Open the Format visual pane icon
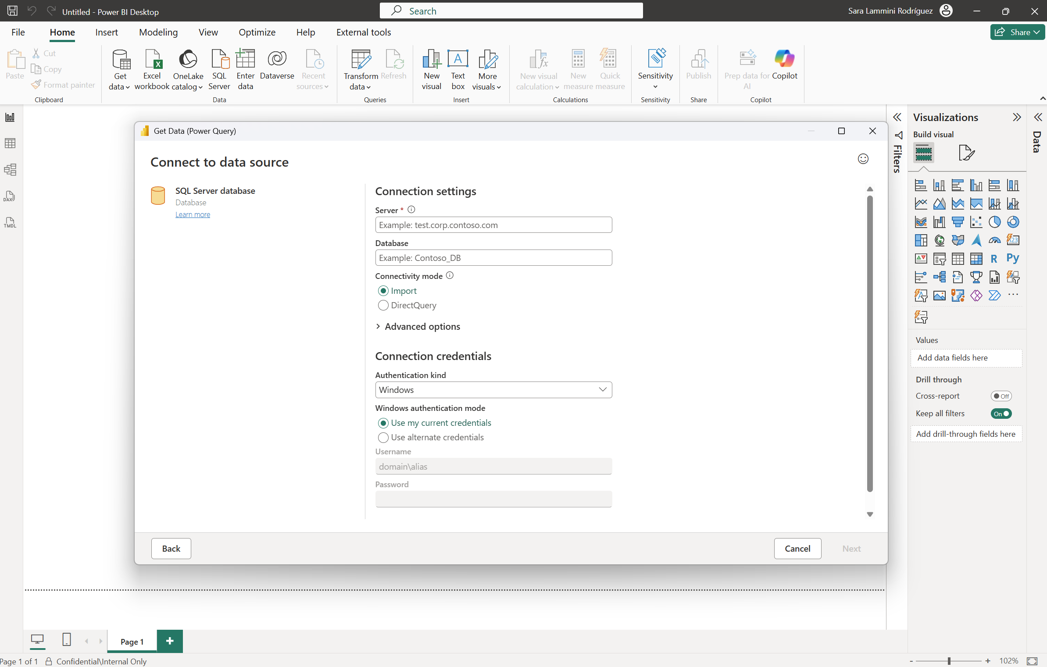Viewport: 1047px width, 667px height. tap(966, 153)
